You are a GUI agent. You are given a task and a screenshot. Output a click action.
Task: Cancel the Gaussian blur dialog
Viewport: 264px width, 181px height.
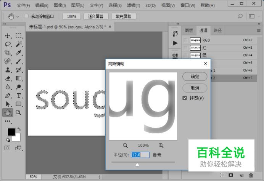pyautogui.click(x=195, y=88)
